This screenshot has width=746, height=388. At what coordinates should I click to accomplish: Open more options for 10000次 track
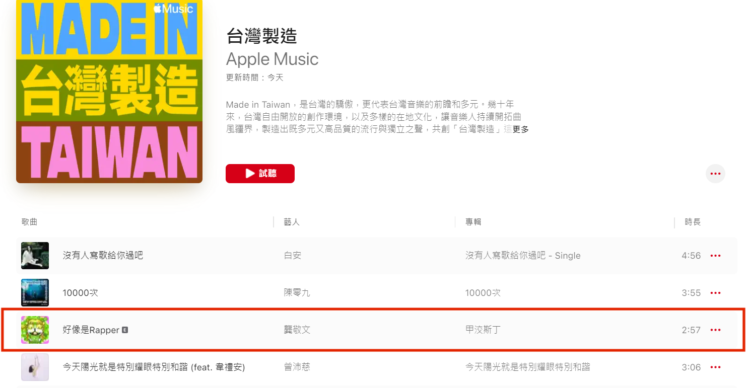715,293
